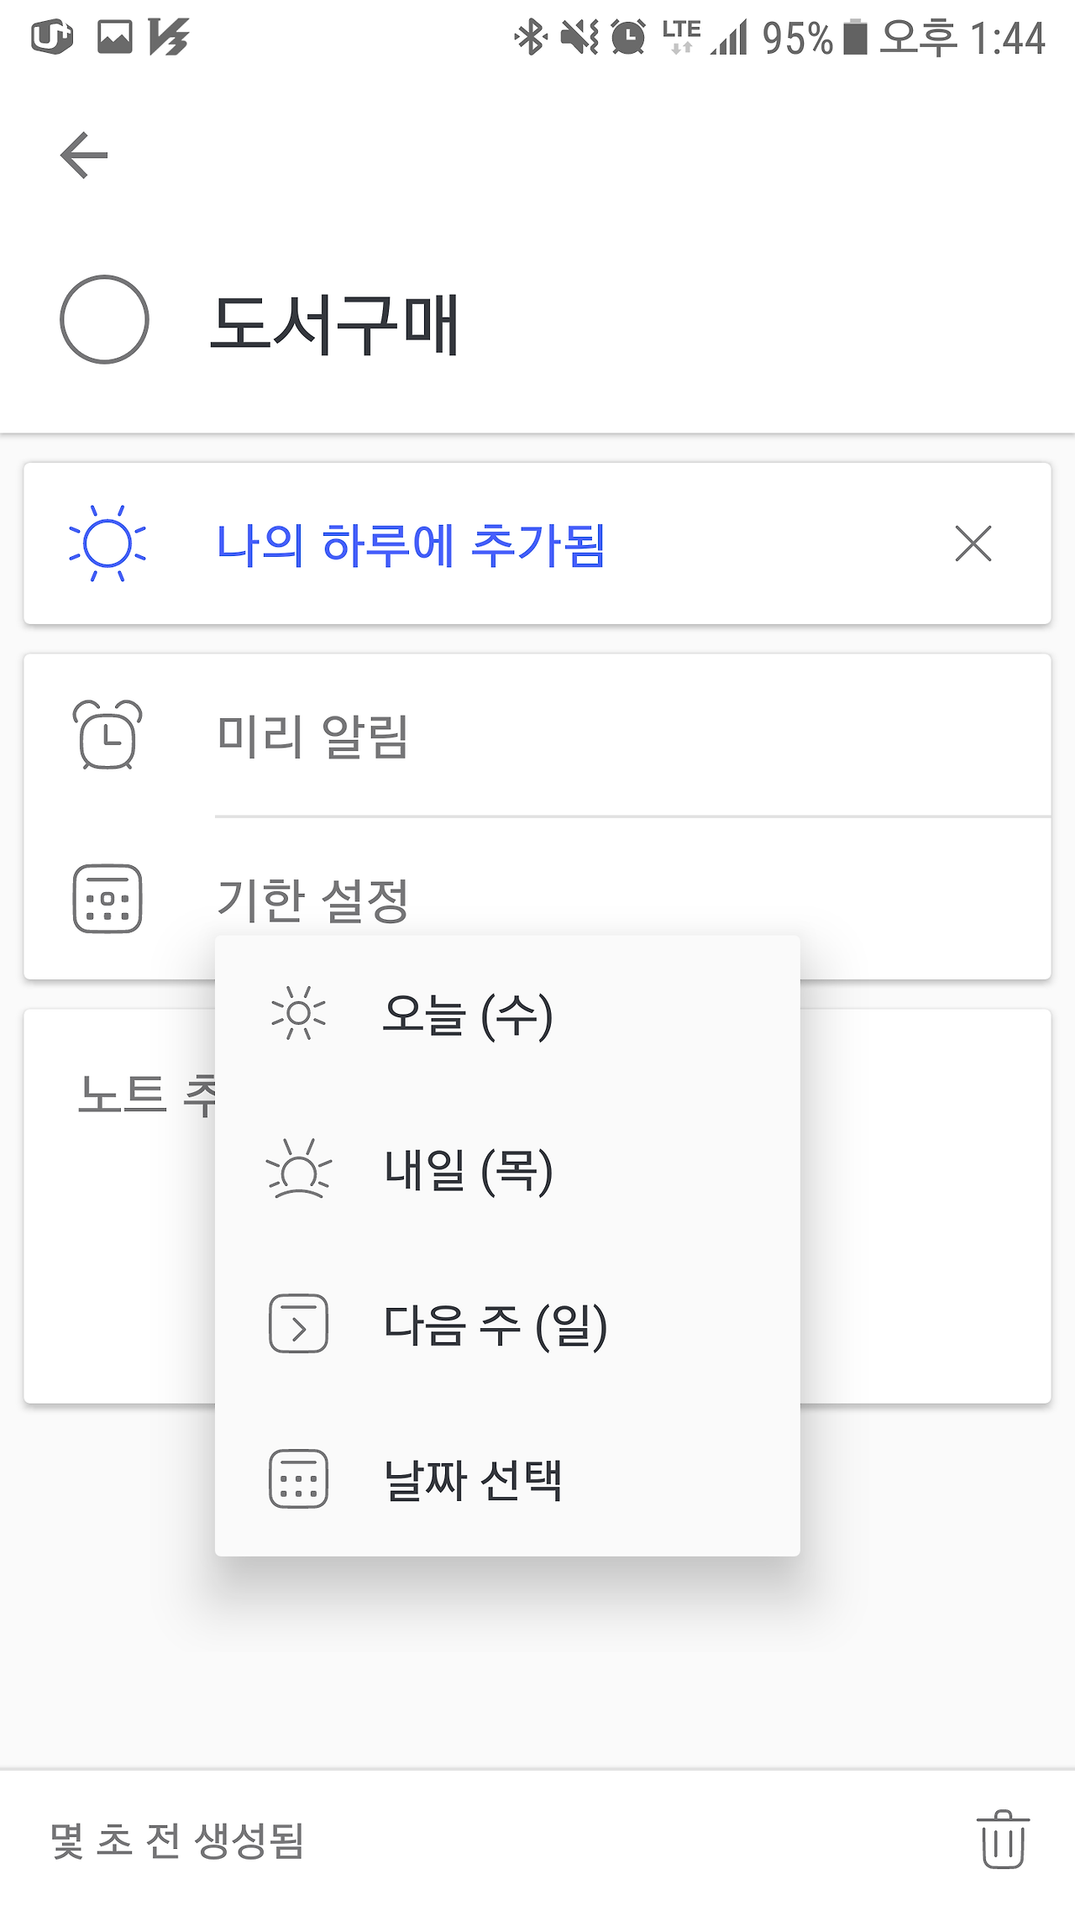Open 날짜 선택 date picker option
1075x1911 pixels.
tap(473, 1480)
